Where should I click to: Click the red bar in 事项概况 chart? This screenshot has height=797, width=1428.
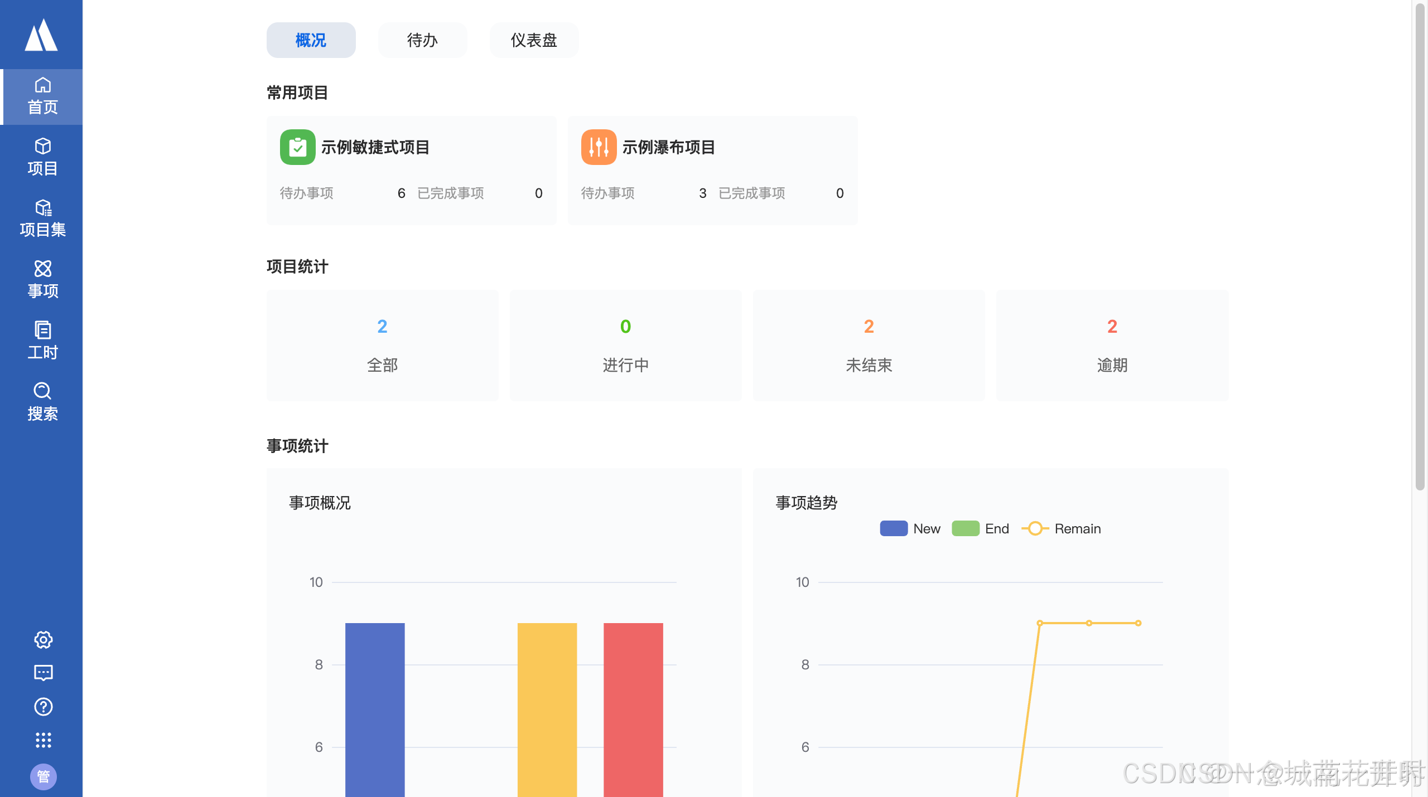pos(633,709)
